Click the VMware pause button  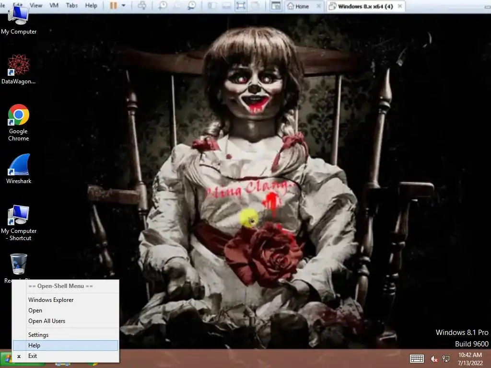click(x=113, y=6)
